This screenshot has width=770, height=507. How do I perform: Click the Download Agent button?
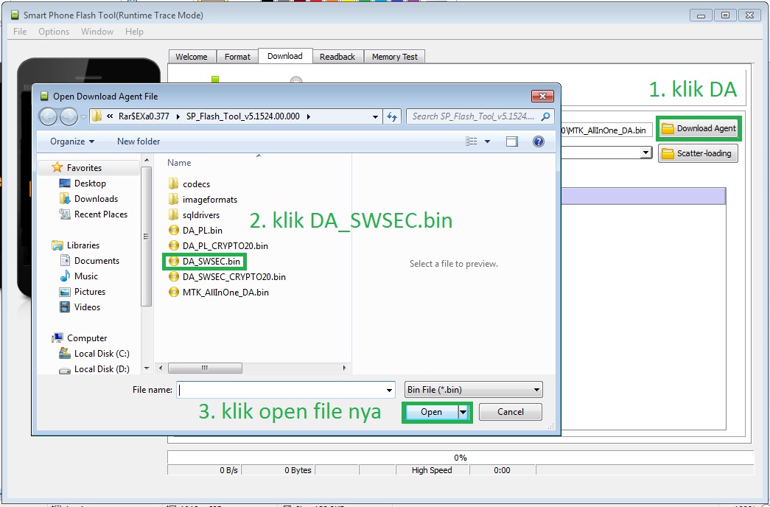(x=699, y=129)
